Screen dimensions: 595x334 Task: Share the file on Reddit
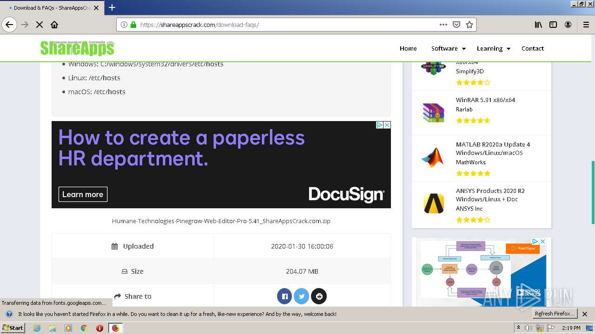point(319,296)
